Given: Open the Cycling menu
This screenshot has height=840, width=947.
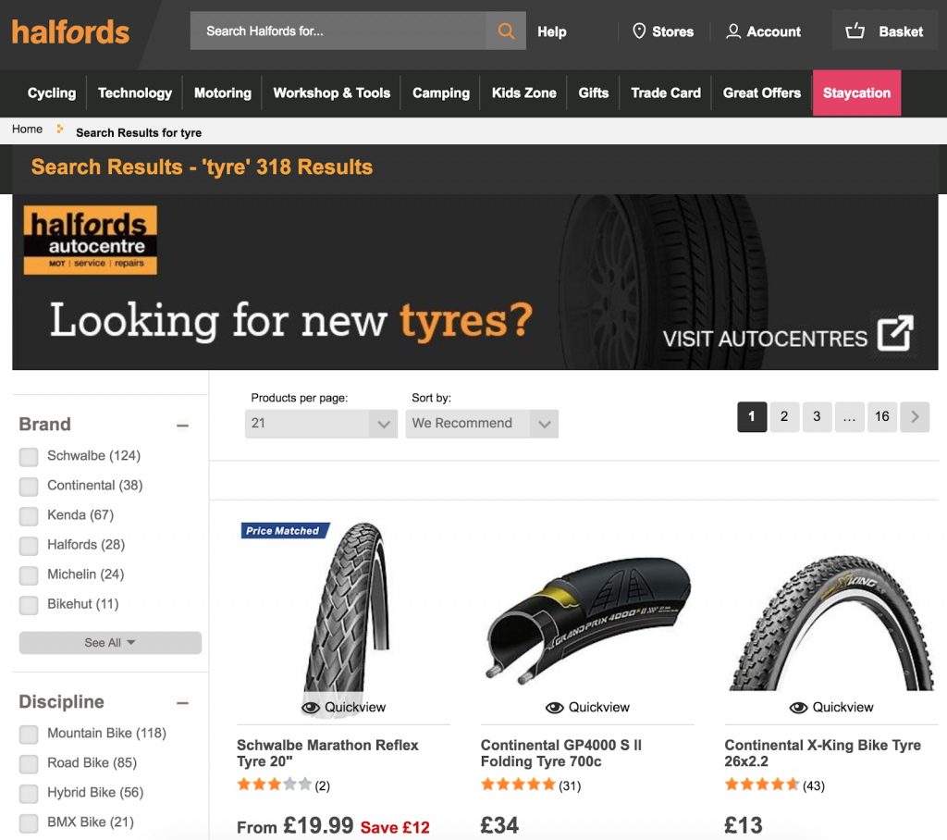Looking at the screenshot, I should coord(52,93).
